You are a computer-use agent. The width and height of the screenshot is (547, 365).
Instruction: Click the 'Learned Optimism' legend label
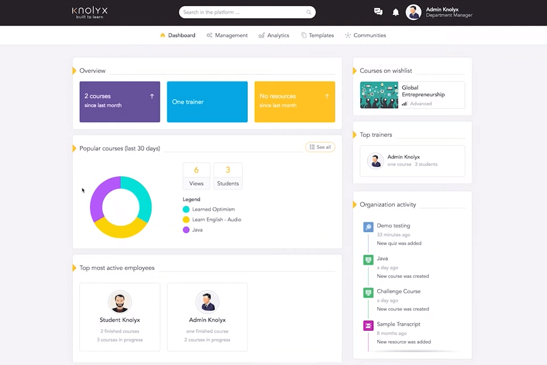pos(214,209)
